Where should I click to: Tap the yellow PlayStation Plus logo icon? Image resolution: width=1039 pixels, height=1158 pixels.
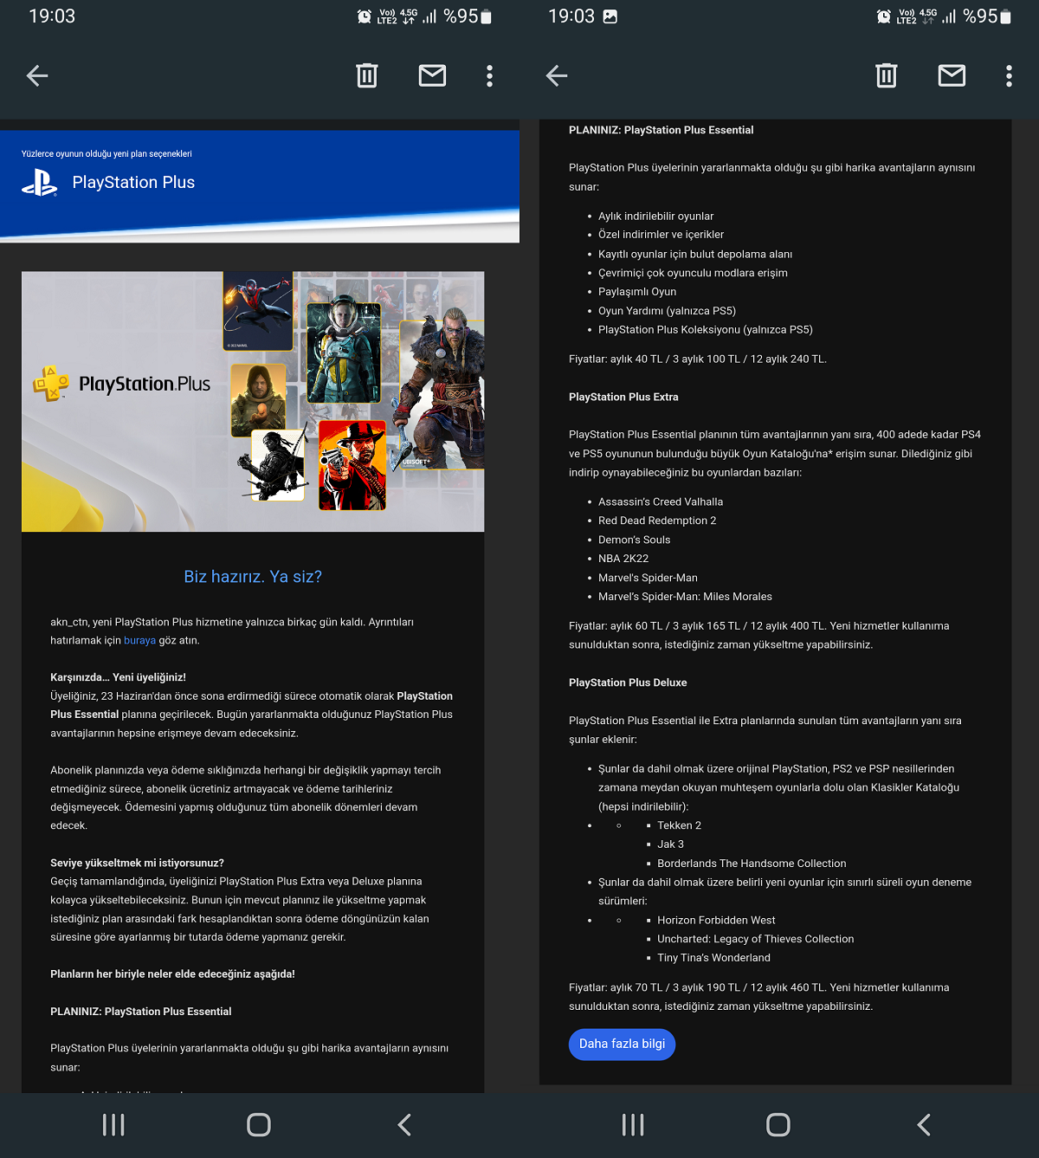[51, 383]
